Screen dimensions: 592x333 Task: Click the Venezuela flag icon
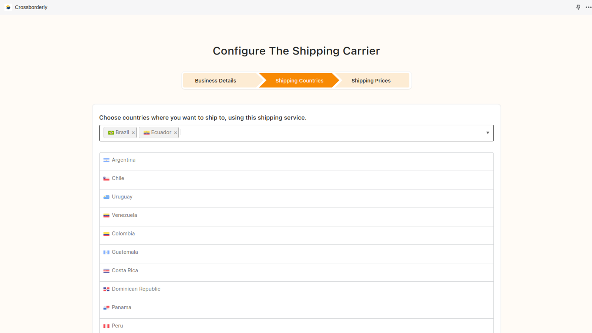click(106, 215)
